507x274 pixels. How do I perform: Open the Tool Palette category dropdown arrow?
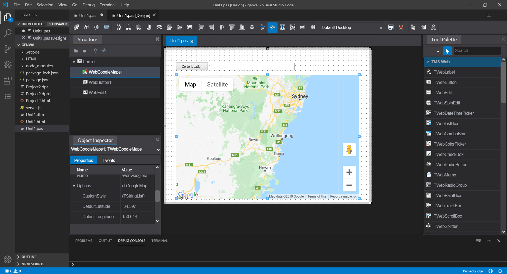tap(438, 51)
